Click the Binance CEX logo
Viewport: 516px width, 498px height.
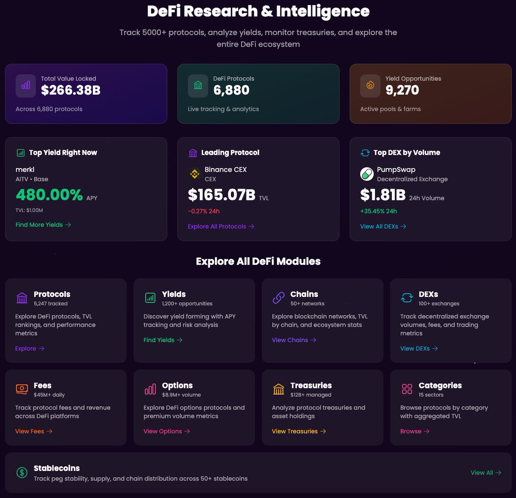(x=195, y=174)
